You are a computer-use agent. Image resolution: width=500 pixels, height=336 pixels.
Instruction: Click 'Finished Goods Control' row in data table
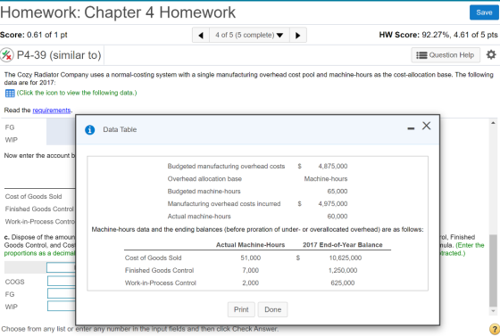[x=257, y=270]
